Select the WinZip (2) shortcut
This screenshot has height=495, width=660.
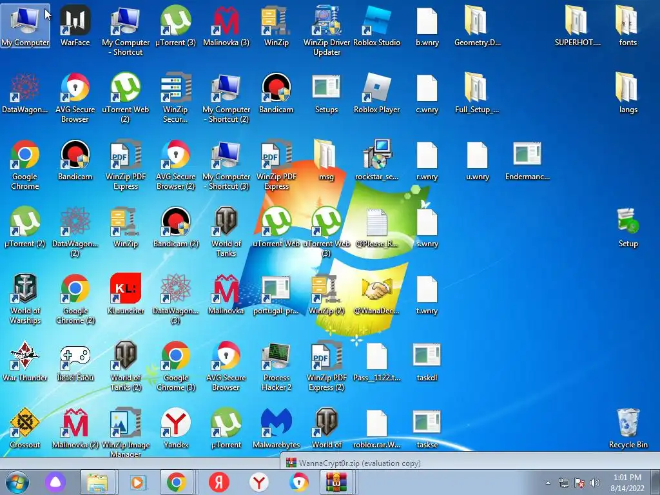[x=327, y=294]
